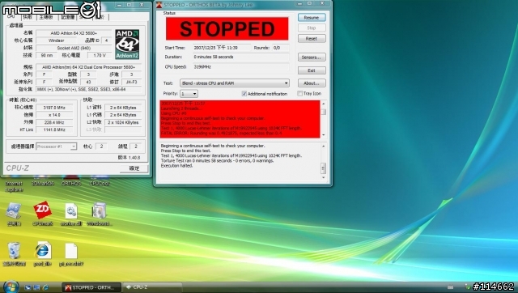Click down arrow of red log scrollbar
The height and width of the screenshot is (293, 518).
point(323,135)
